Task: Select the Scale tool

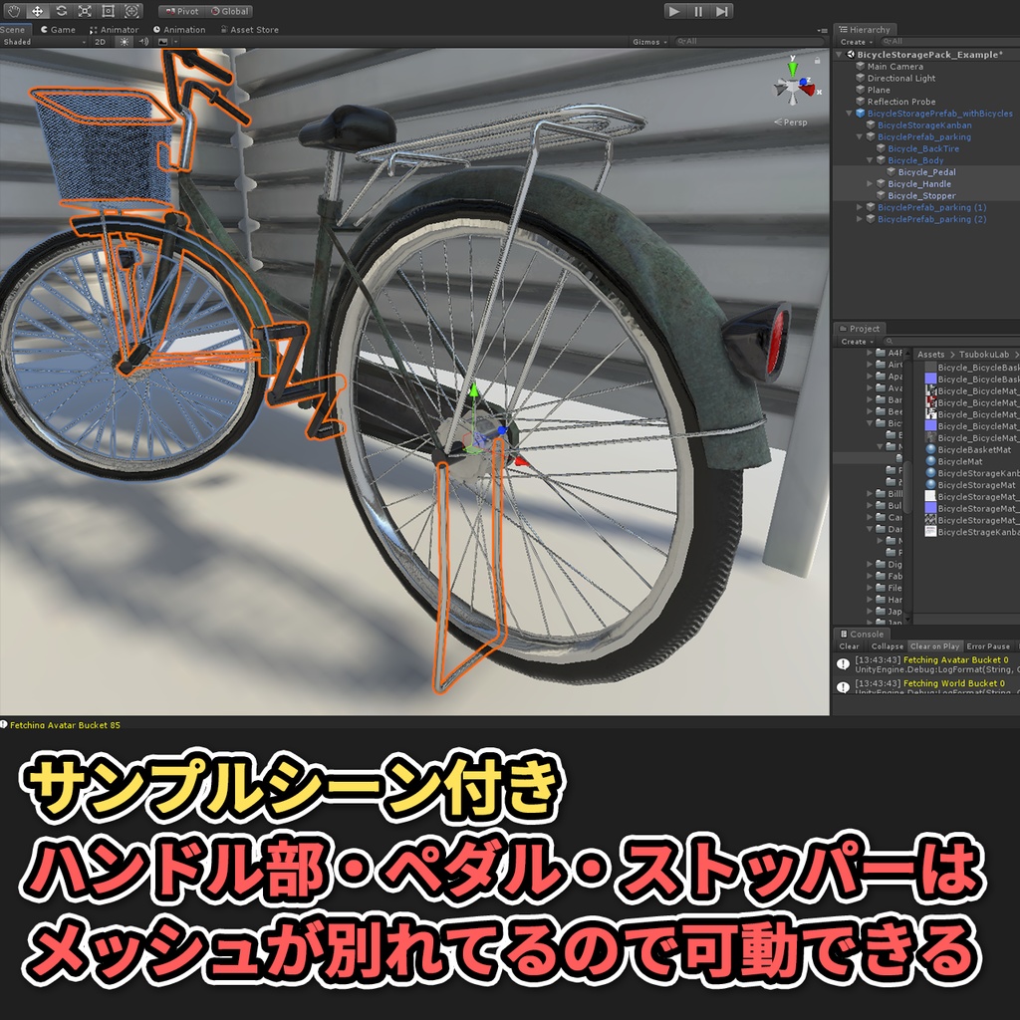Action: (x=85, y=11)
